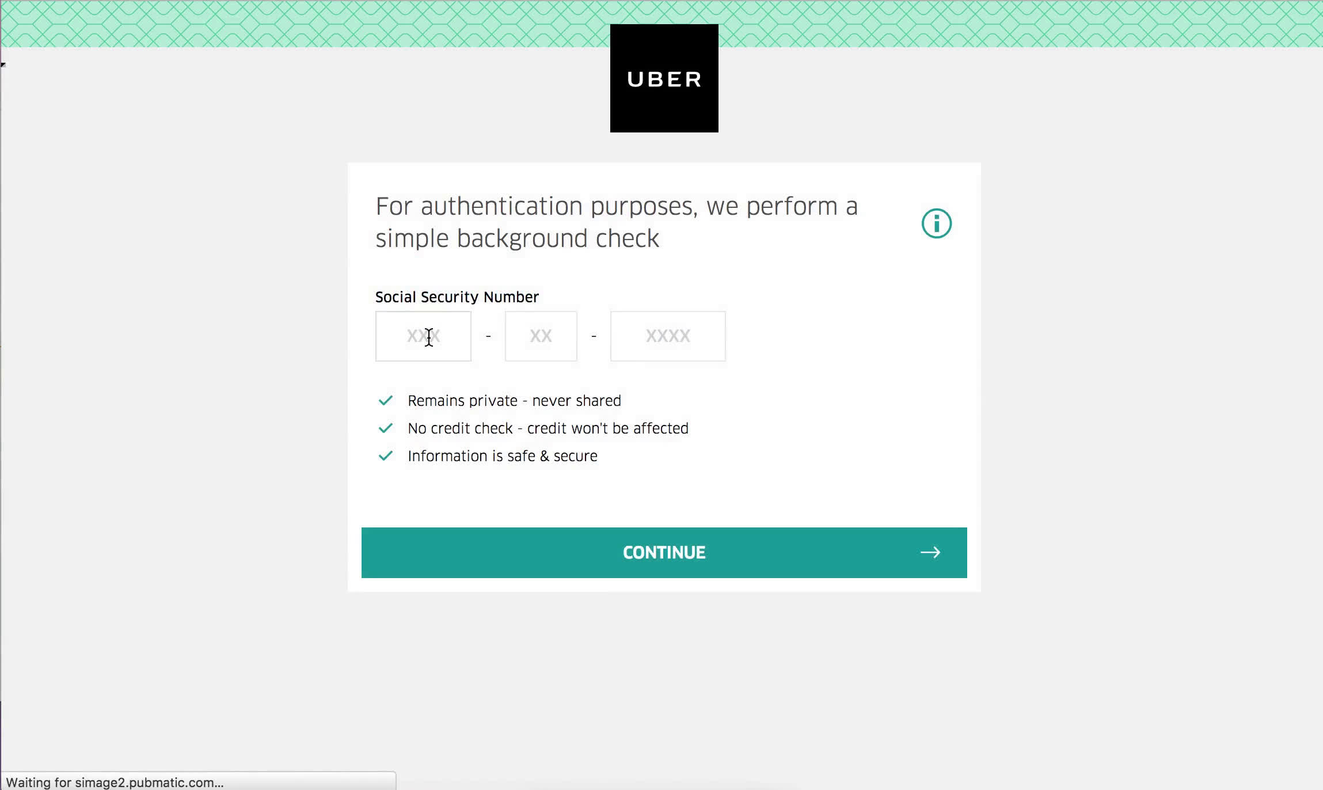1323x790 pixels.
Task: Click the middle XX SSN field
Action: (541, 336)
